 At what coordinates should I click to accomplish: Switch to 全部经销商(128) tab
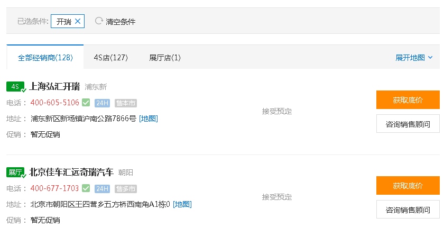pos(45,58)
